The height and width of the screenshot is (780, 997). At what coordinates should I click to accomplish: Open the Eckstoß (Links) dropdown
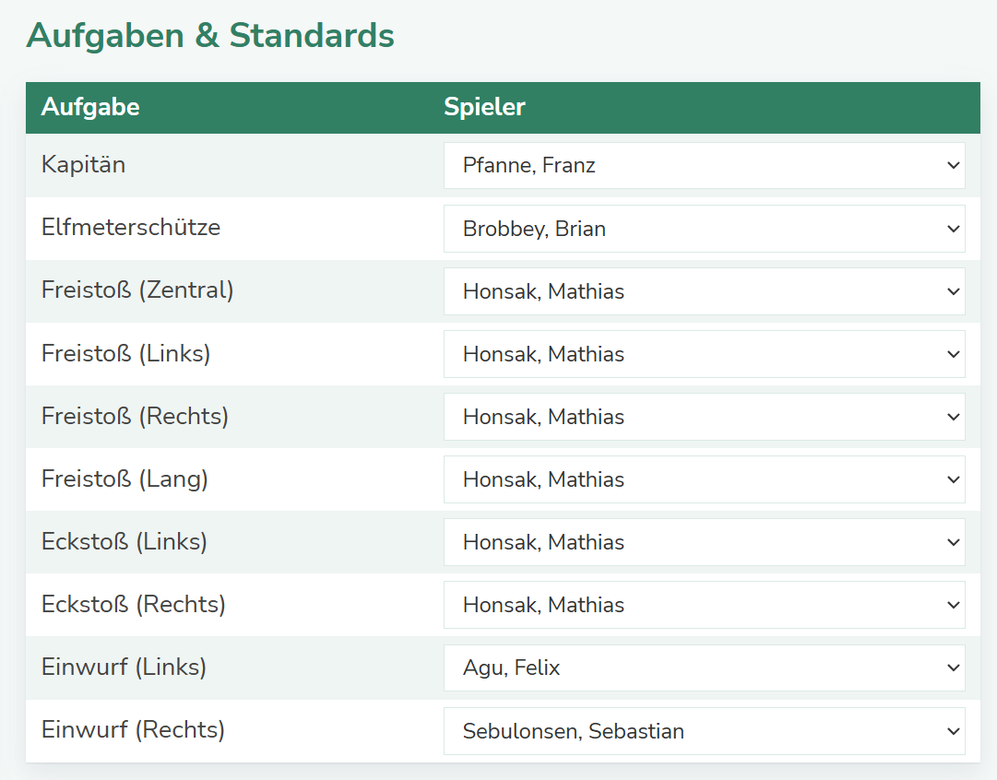[704, 542]
